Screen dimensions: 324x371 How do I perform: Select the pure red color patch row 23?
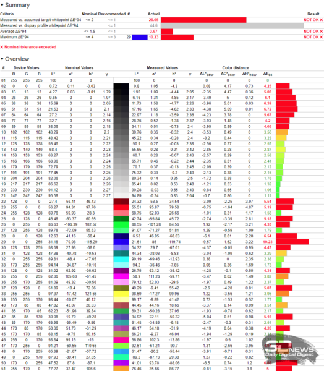121,207
